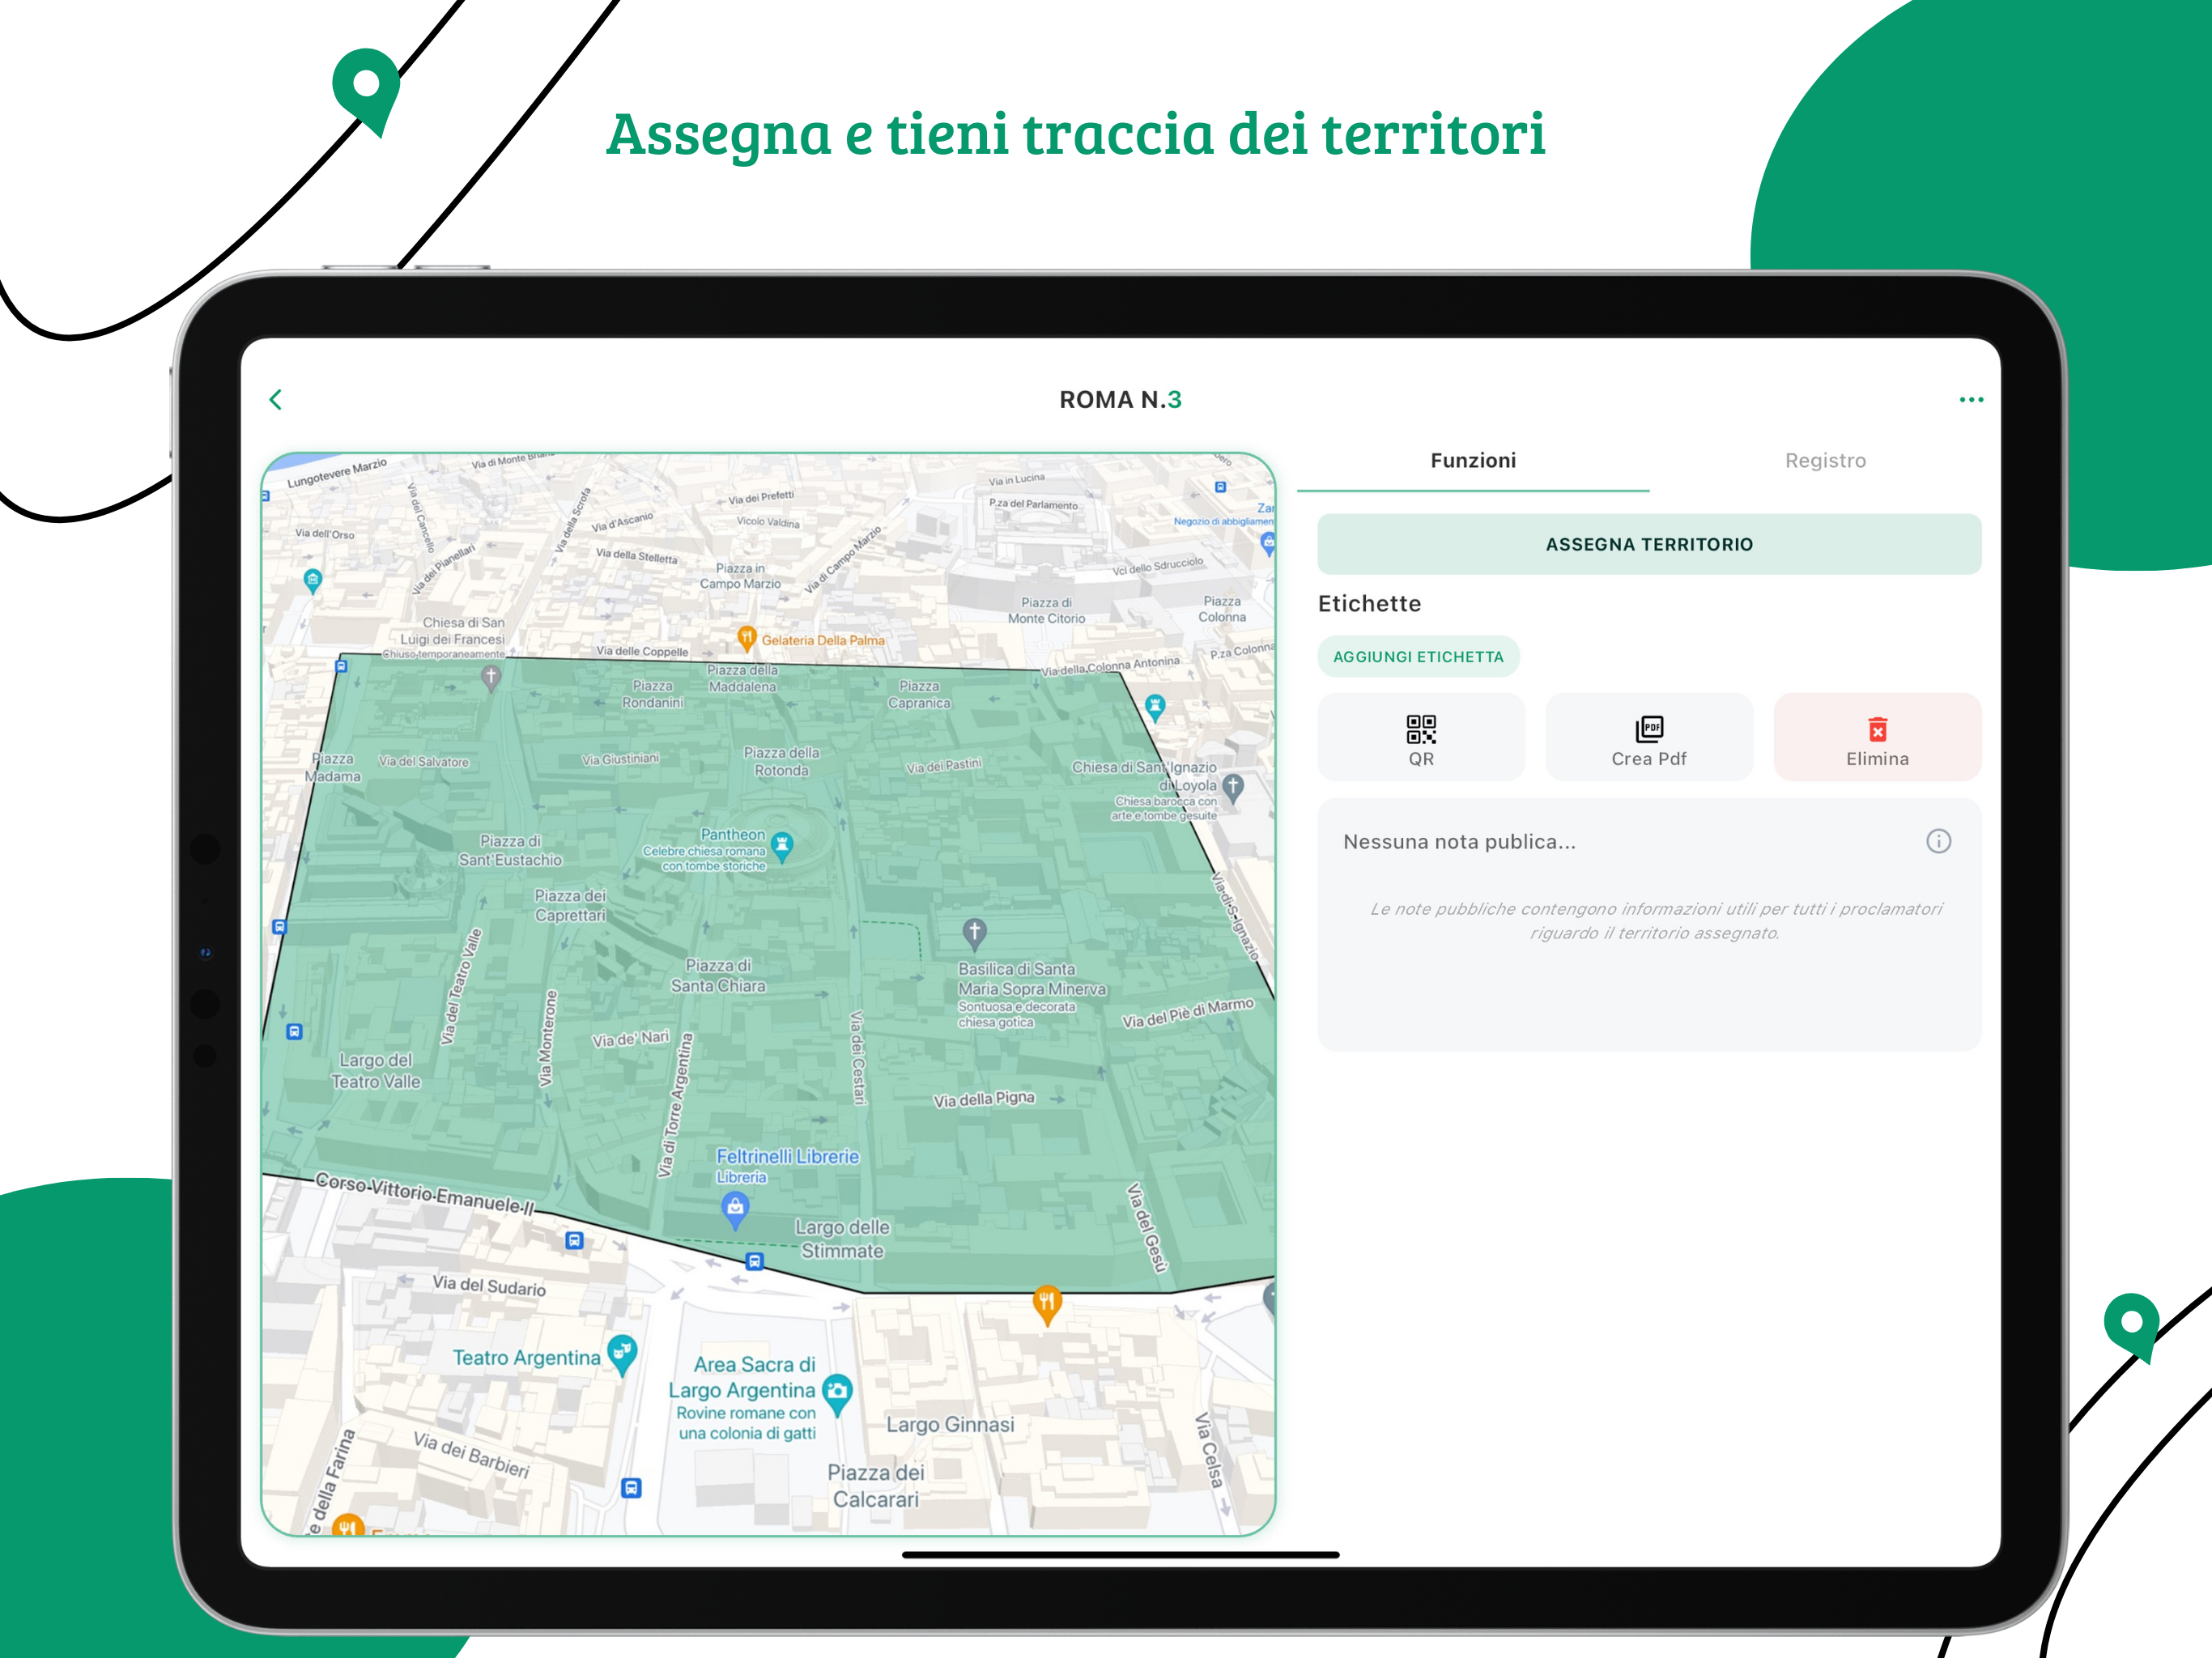Click the Nessuna nota publica field

pyautogui.click(x=1460, y=842)
